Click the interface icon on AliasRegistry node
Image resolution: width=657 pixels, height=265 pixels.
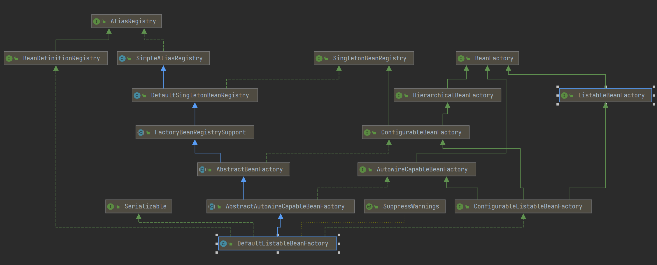97,22
